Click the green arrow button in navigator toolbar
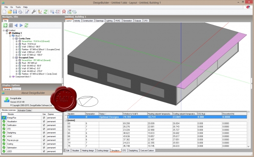Screen dimensions: 254x157 point(5,25)
